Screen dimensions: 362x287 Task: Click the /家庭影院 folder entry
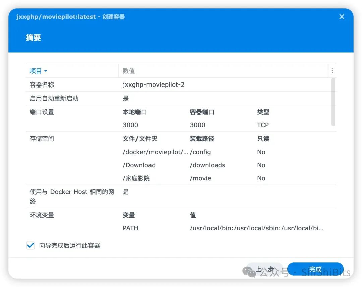tap(136, 178)
